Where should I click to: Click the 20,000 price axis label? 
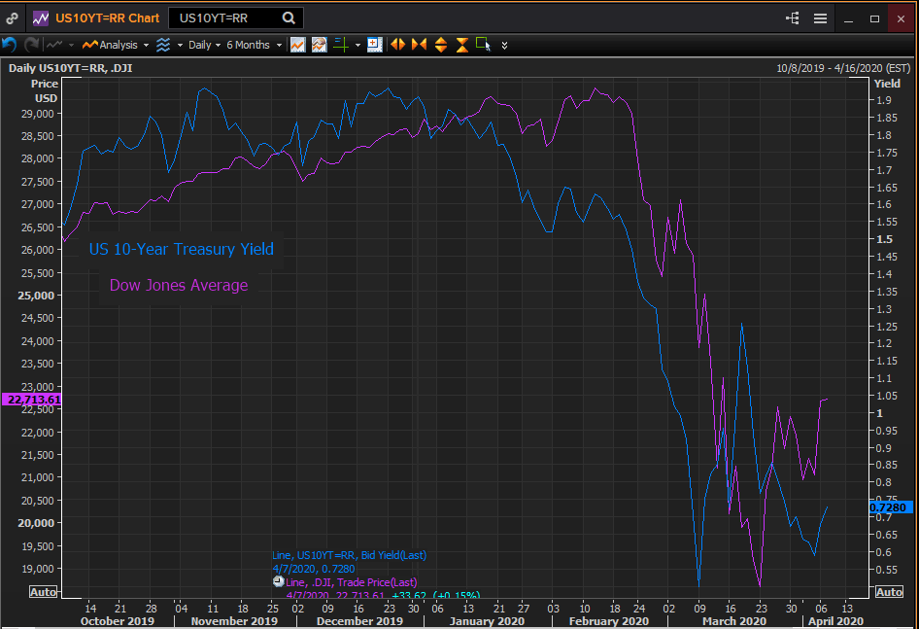(x=36, y=523)
